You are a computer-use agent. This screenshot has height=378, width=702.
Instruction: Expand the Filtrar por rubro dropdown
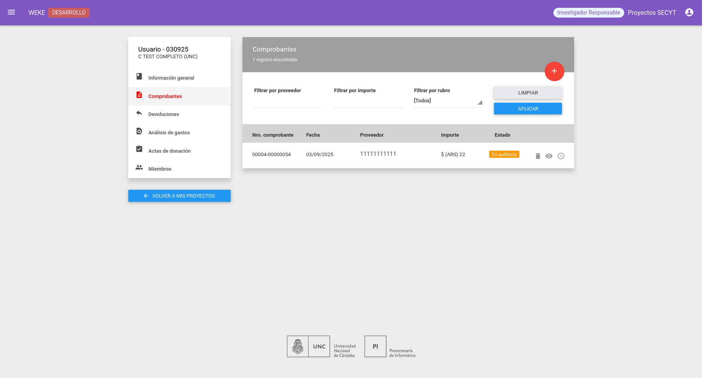(x=448, y=101)
